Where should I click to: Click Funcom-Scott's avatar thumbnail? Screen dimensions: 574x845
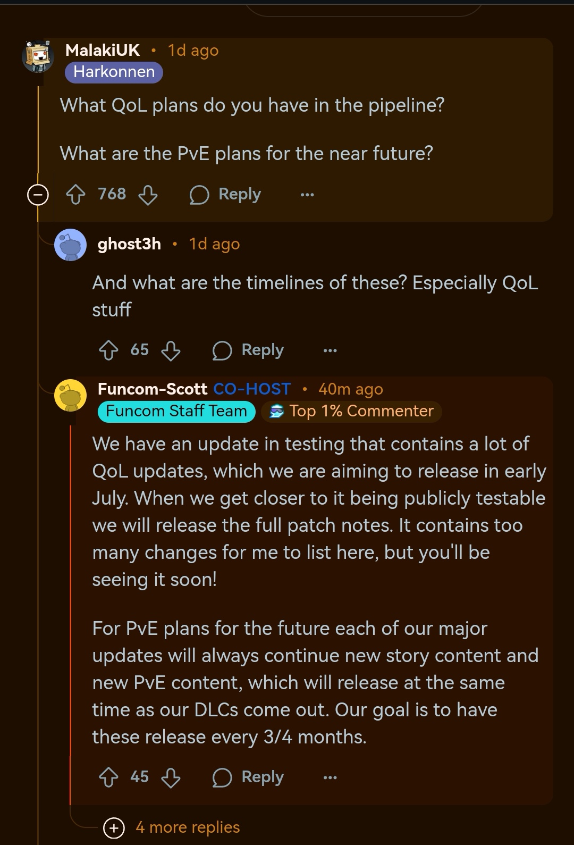[x=70, y=396]
